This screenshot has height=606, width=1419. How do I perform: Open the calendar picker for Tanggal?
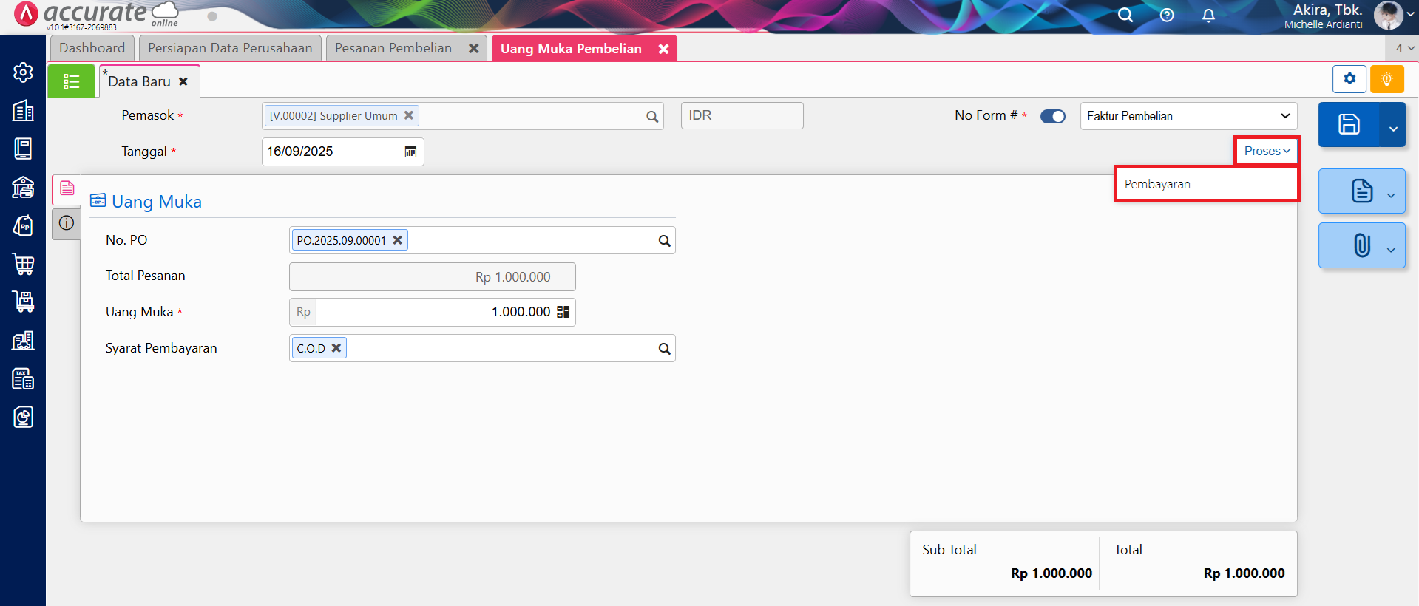(410, 151)
